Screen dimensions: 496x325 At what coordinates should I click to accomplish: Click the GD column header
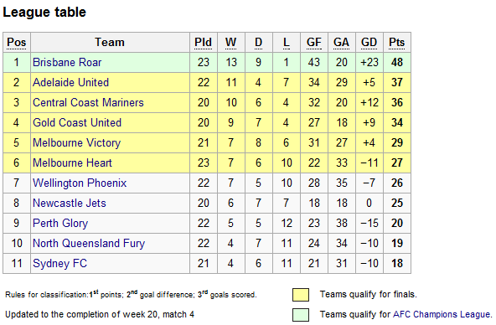click(x=369, y=42)
